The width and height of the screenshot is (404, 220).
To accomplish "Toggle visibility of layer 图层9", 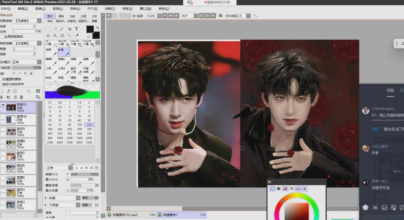I will [x=3, y=129].
